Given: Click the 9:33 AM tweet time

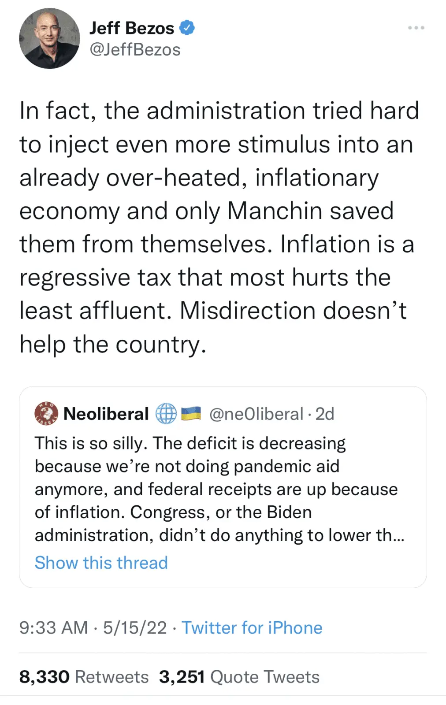Looking at the screenshot, I should [x=53, y=627].
